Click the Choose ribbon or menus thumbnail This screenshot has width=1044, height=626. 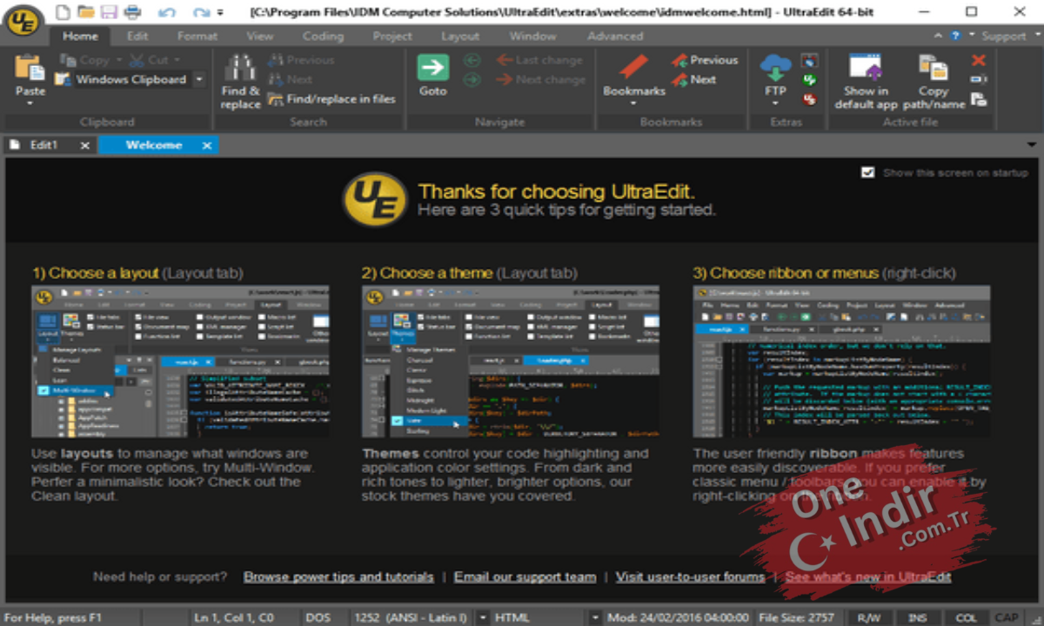pyautogui.click(x=841, y=361)
